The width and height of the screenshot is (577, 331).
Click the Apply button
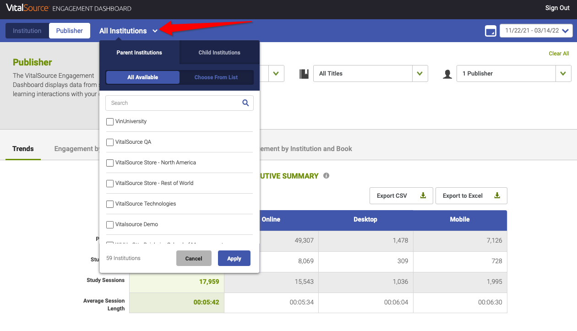tap(234, 258)
